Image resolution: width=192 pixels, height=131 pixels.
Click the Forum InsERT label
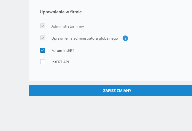(63, 50)
